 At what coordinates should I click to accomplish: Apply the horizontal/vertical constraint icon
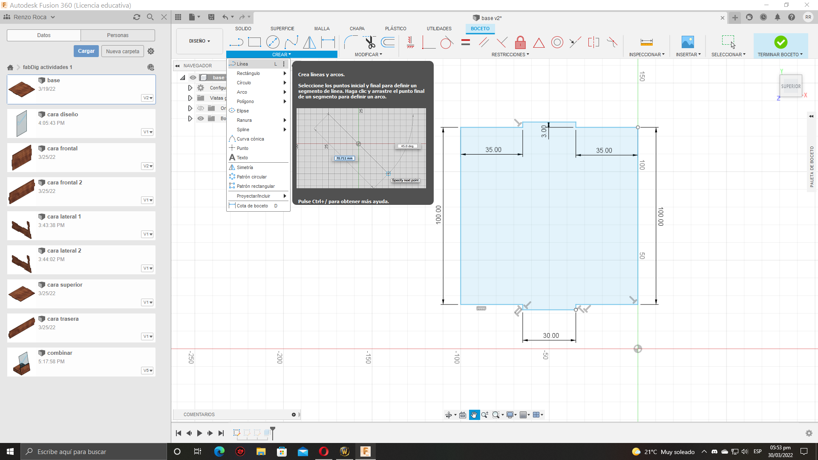point(410,42)
